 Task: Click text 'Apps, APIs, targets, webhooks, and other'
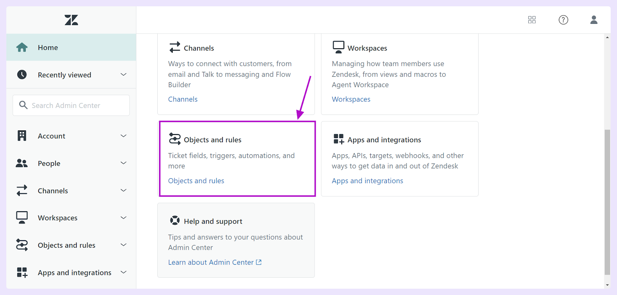pos(398,155)
